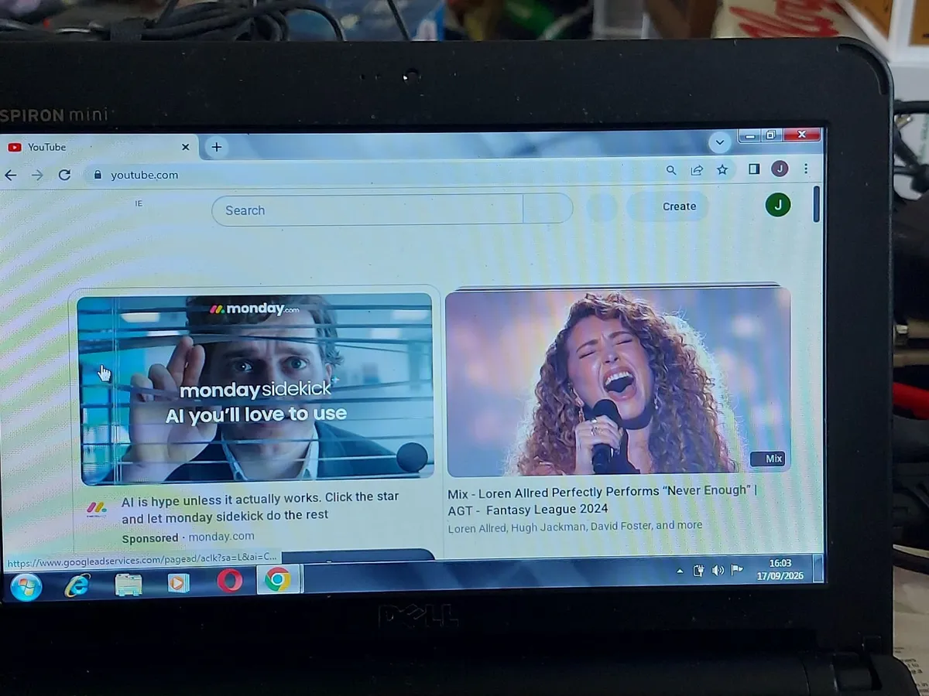
Task: Focus the YouTube Search field
Action: 368,210
